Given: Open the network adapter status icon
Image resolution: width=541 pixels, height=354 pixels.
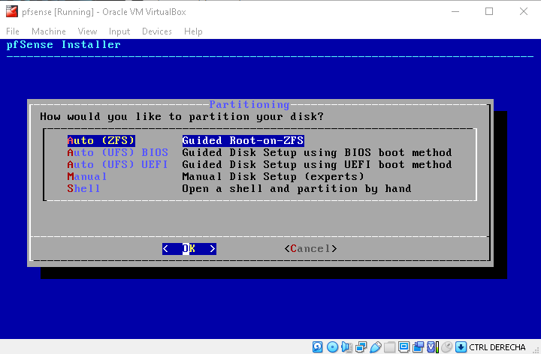Looking at the screenshot, I should [x=361, y=346].
